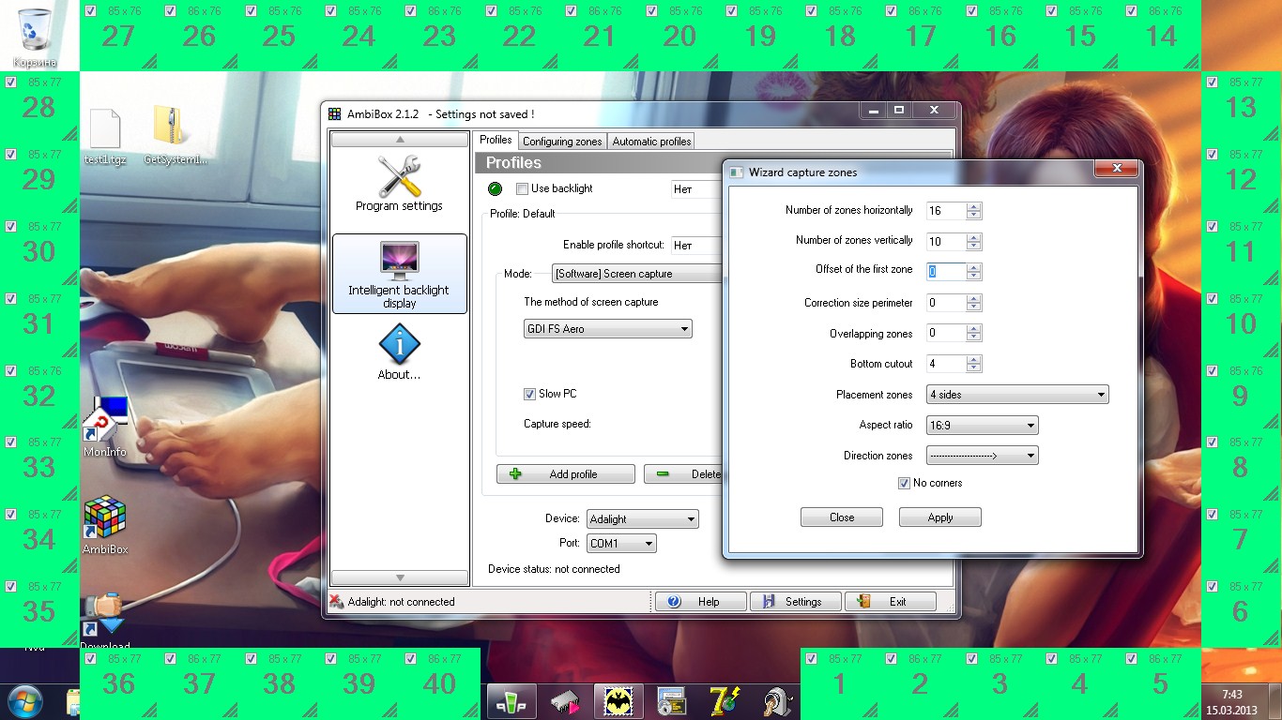Select the MonInfo desktop shortcut
1282x720 pixels.
[x=104, y=427]
